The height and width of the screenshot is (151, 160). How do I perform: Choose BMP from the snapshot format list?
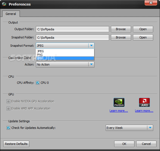click(x=65, y=58)
